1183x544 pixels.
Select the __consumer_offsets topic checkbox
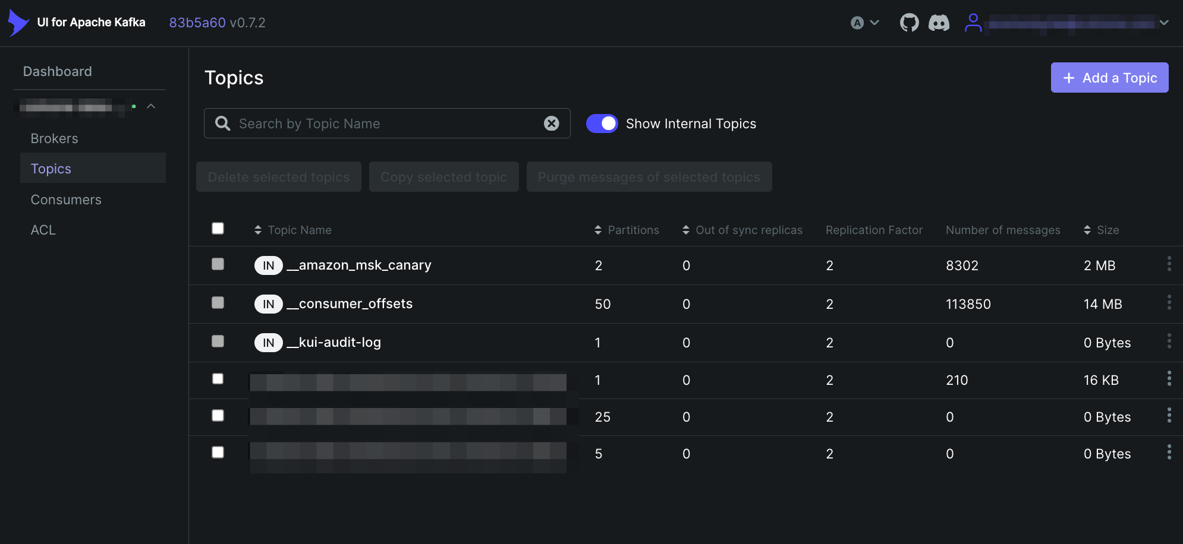218,303
